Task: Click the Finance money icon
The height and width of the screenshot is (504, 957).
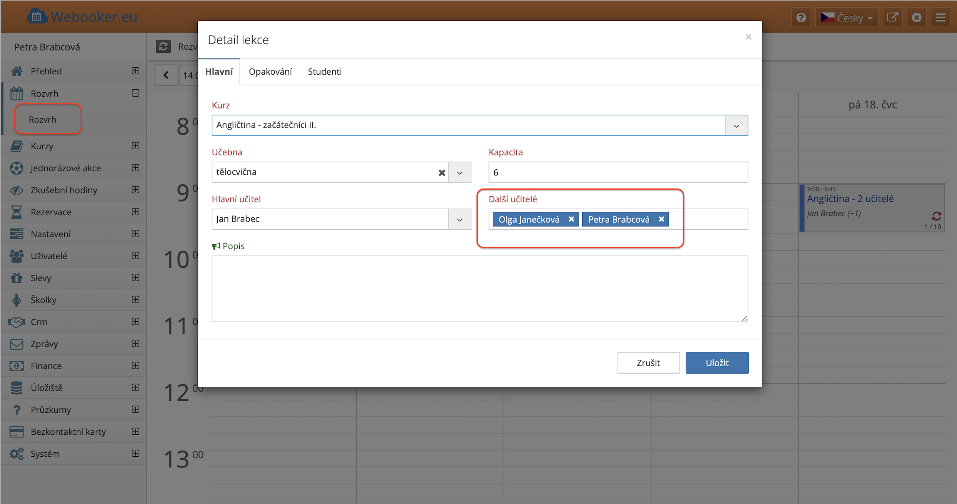Action: pos(17,366)
